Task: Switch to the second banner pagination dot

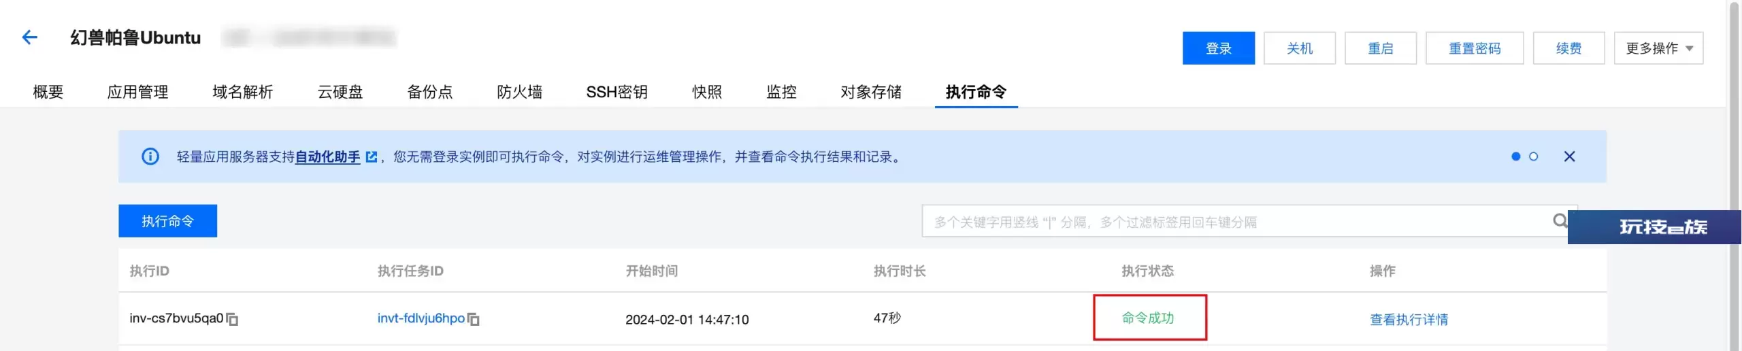Action: tap(1533, 156)
